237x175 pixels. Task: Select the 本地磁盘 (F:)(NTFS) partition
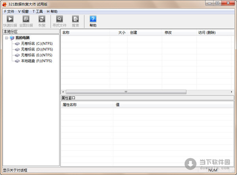[36, 61]
